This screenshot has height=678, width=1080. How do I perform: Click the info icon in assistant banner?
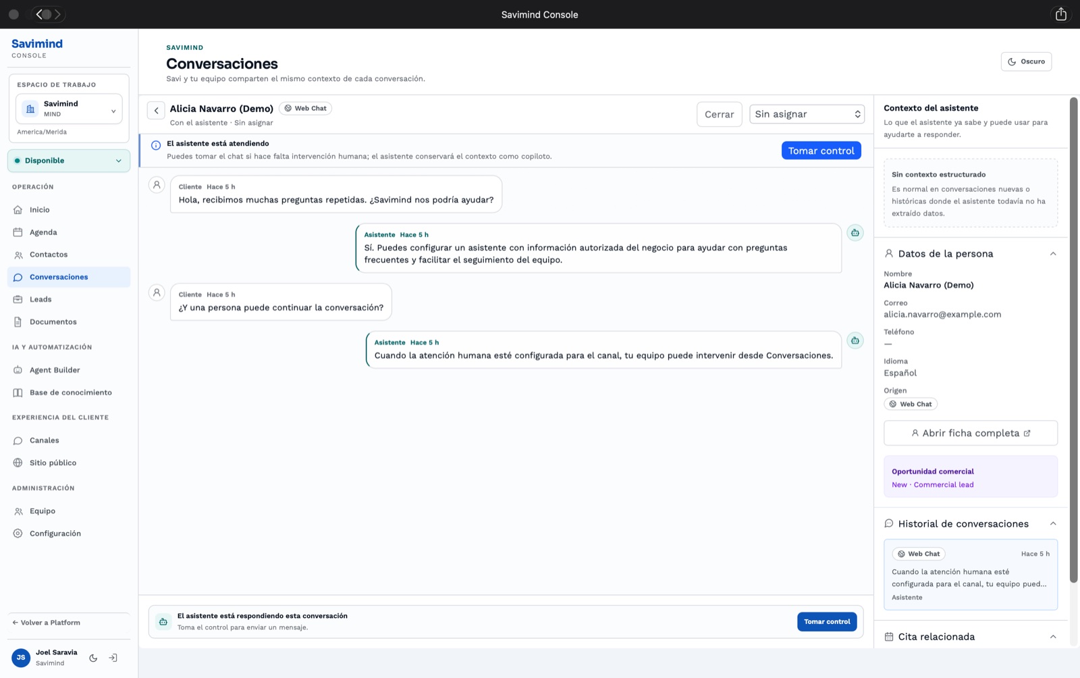coord(156,145)
